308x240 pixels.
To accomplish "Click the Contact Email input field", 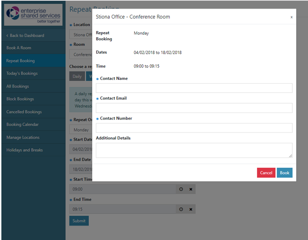I will [194, 108].
